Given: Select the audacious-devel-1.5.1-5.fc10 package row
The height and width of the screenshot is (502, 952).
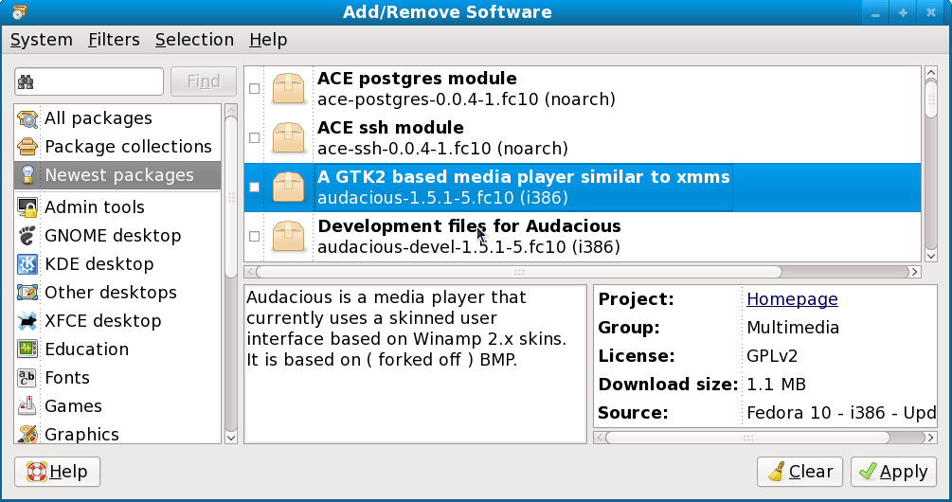Looking at the screenshot, I should coord(583,236).
